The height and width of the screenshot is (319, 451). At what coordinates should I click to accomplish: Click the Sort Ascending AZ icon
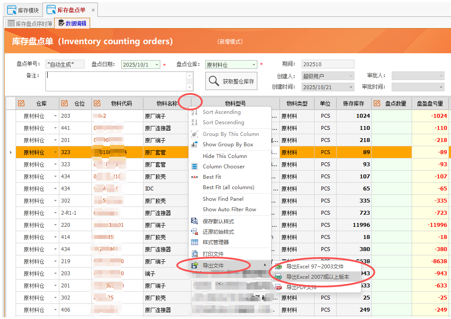[x=194, y=112]
